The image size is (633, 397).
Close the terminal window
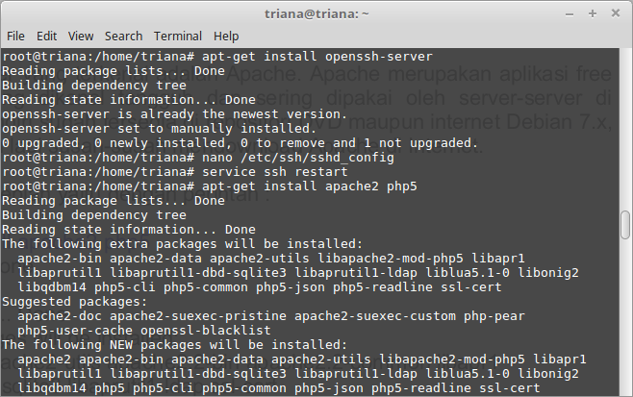616,13
